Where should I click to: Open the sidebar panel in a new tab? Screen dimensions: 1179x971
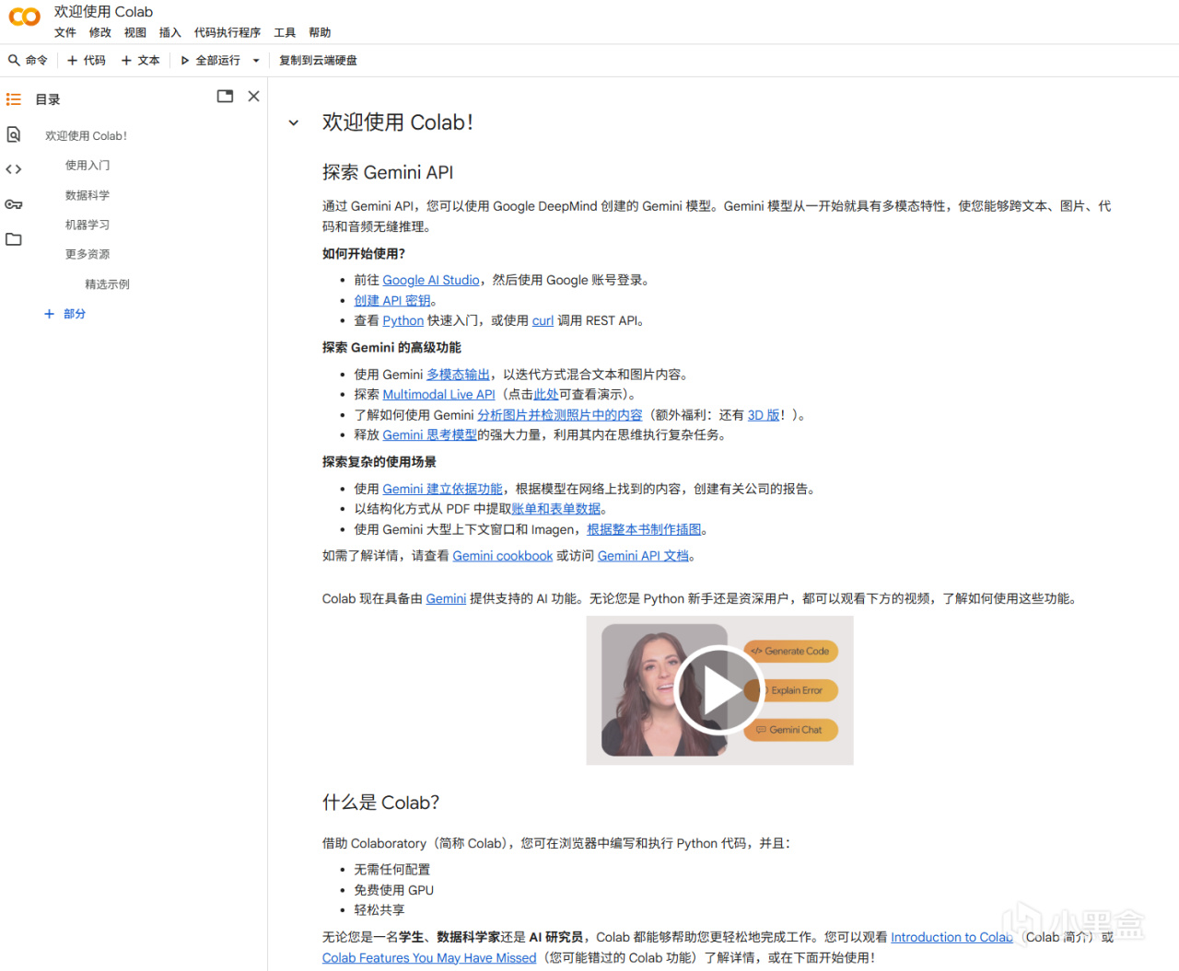tap(225, 97)
